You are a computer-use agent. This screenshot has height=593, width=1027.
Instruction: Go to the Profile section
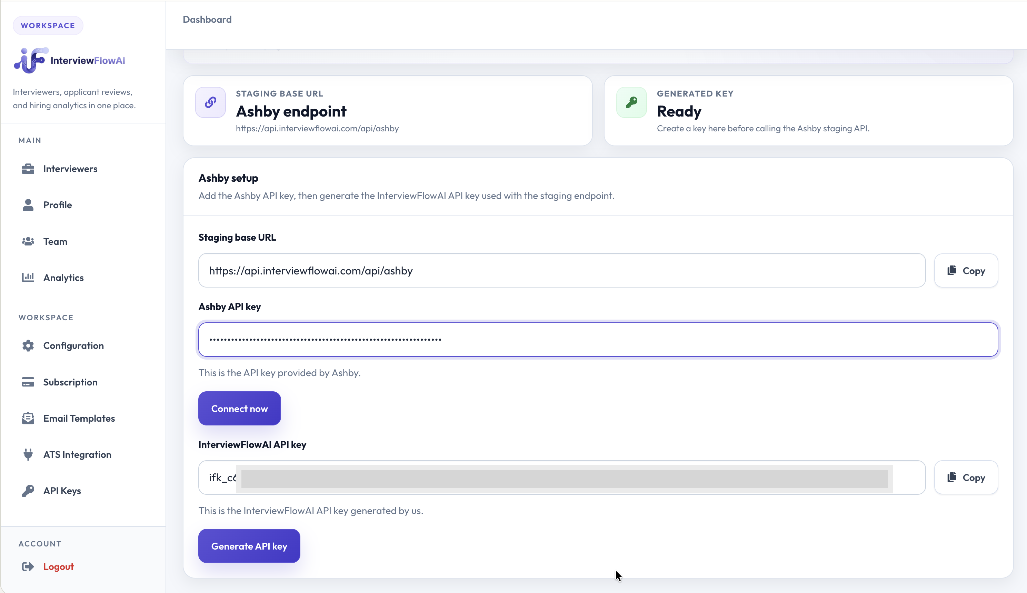click(58, 205)
